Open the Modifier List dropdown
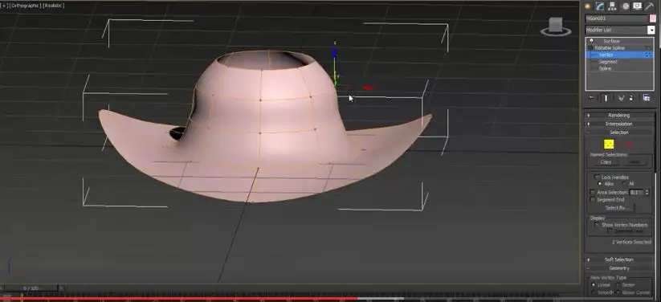Screen dimensions: 661x302 tap(651, 30)
